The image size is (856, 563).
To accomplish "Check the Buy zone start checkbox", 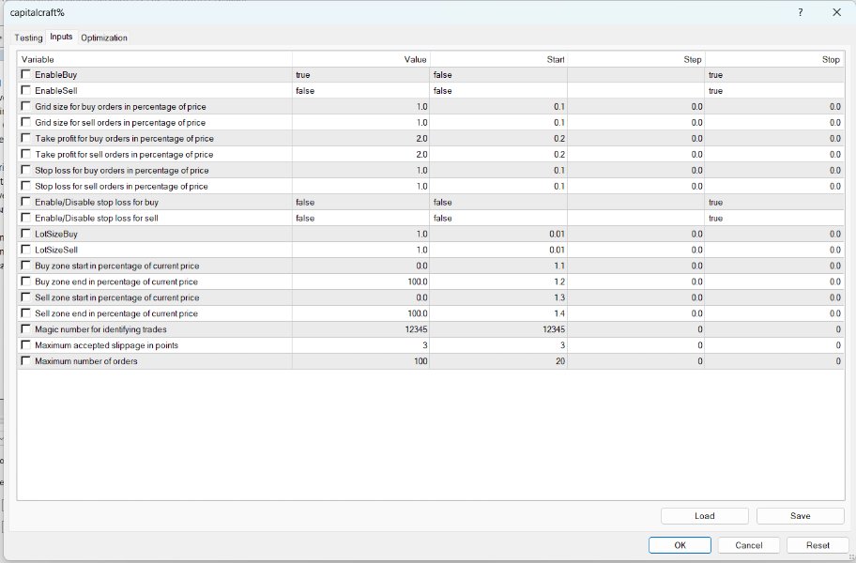I will (x=25, y=266).
